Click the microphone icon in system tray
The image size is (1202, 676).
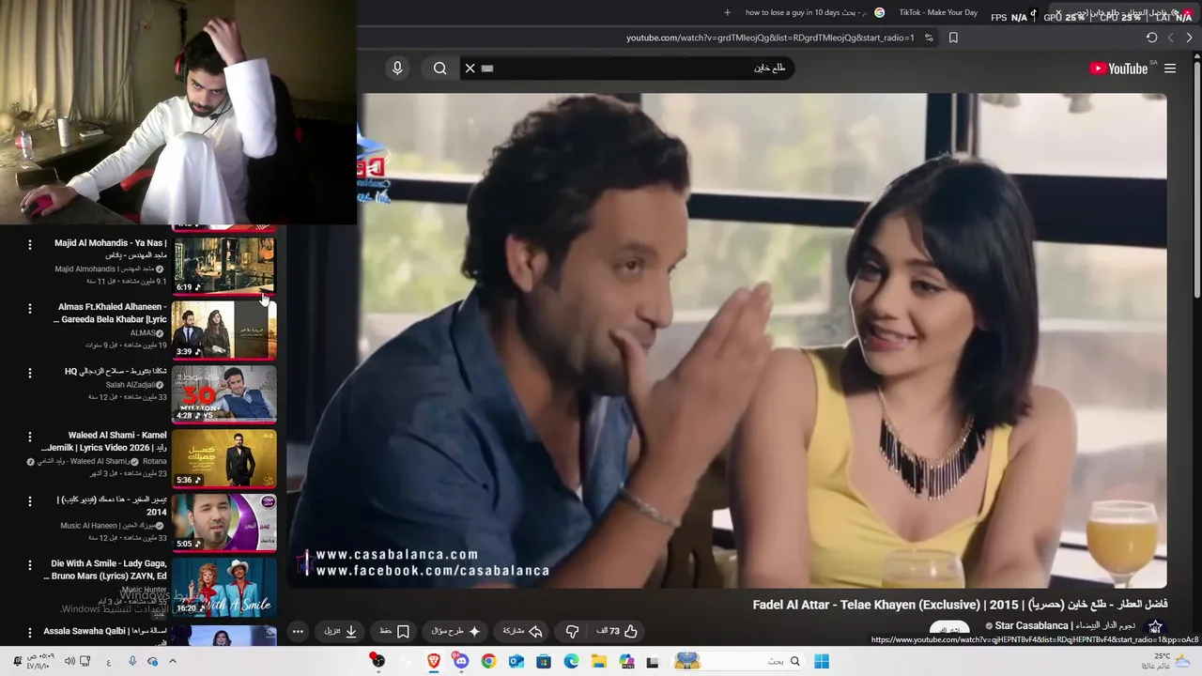tap(132, 661)
